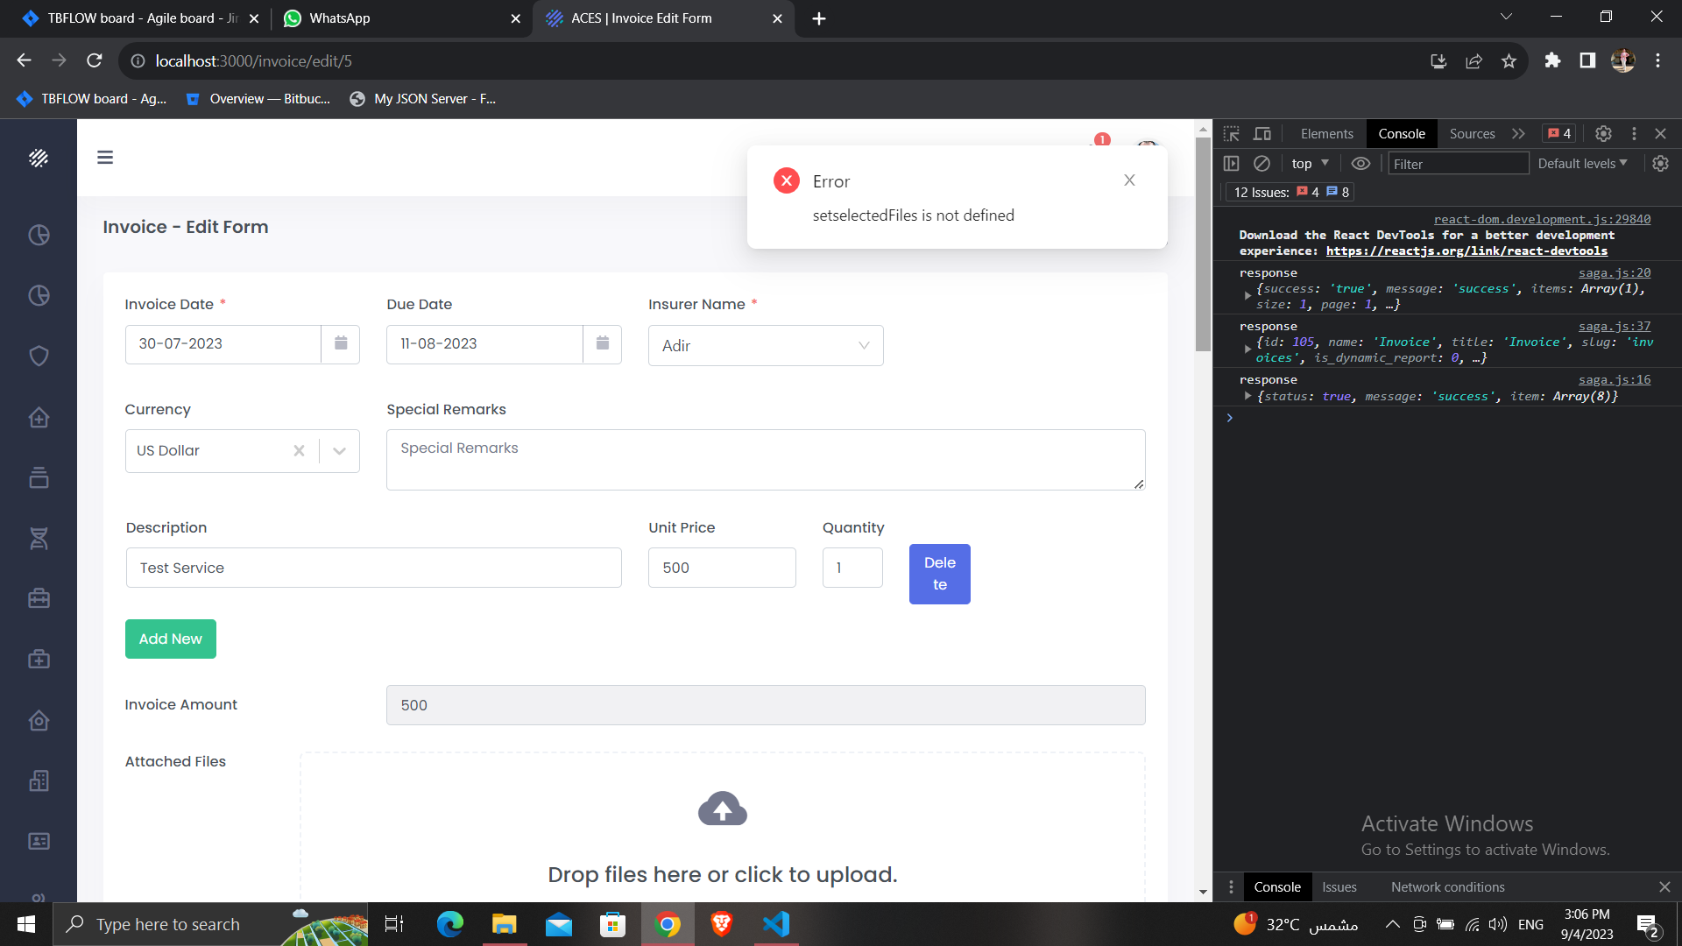Open the Sources tab in DevTools
The height and width of the screenshot is (946, 1682).
coord(1472,133)
